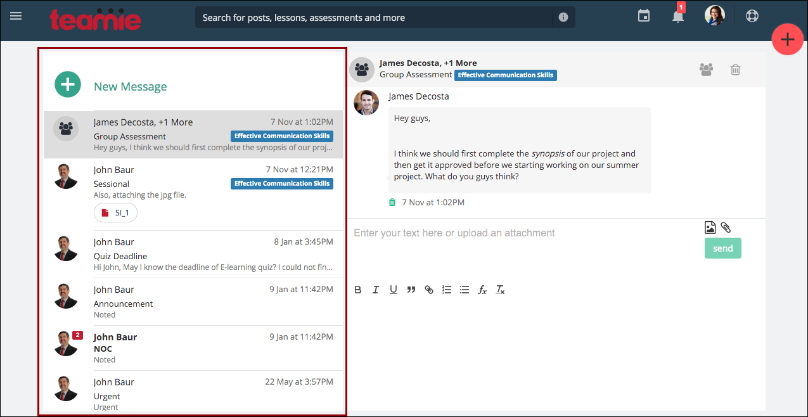Toggle italic formatting
This screenshot has height=417, width=808.
tap(376, 290)
